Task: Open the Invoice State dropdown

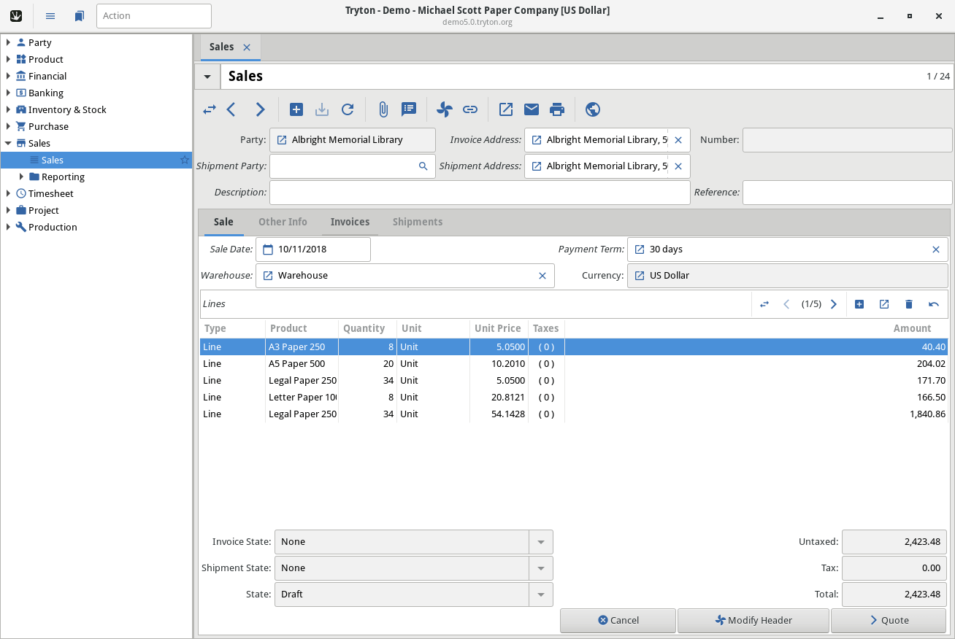Action: pyautogui.click(x=540, y=541)
